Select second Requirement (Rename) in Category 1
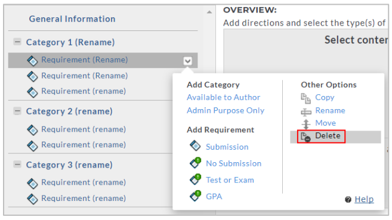Viewport: 392px width, 220px height. click(84, 76)
